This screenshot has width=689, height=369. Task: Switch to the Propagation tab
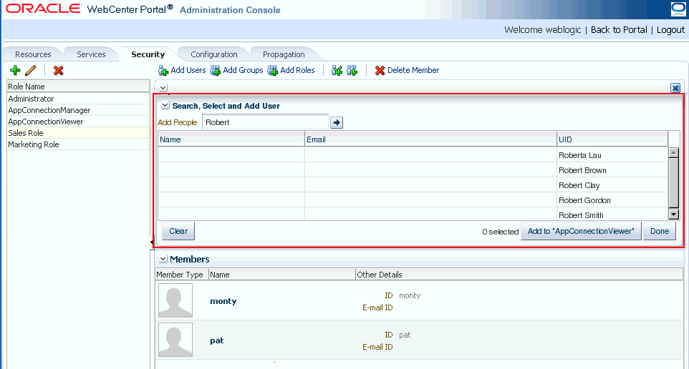pyautogui.click(x=284, y=54)
